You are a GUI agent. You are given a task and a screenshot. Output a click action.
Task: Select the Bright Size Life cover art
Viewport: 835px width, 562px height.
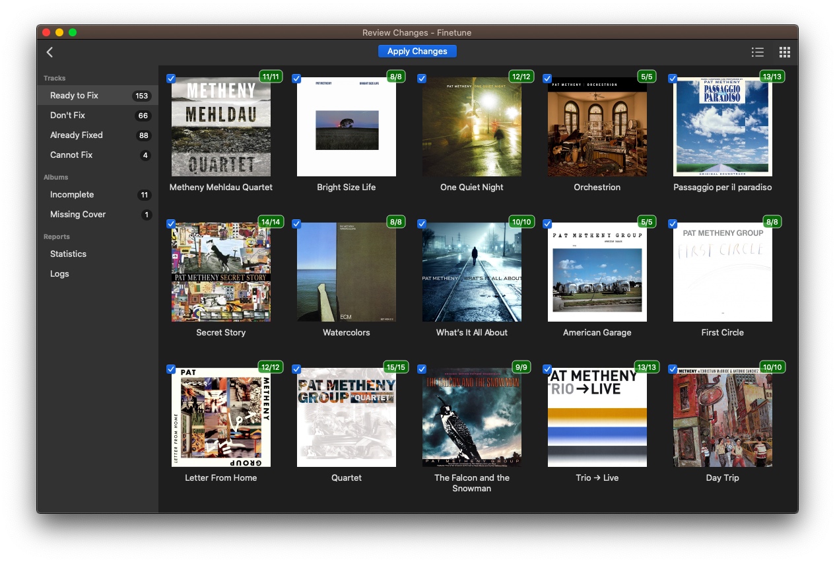[347, 127]
